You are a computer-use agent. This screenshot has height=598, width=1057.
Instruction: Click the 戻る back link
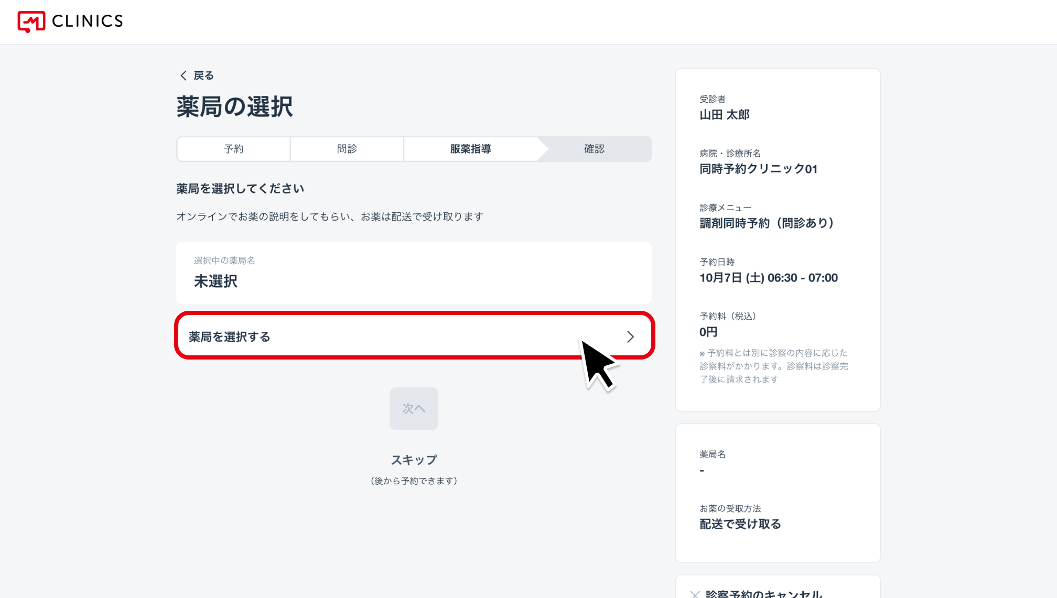(203, 75)
